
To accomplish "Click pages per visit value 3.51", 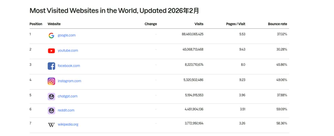I will click(242, 109).
